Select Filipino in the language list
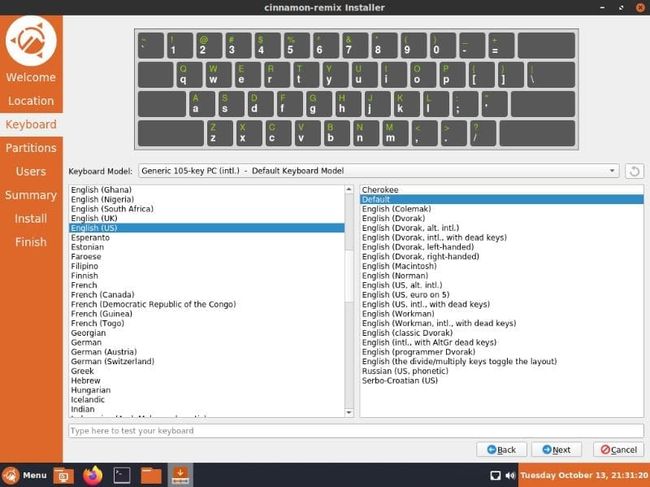This screenshot has height=487, width=650. [206, 267]
